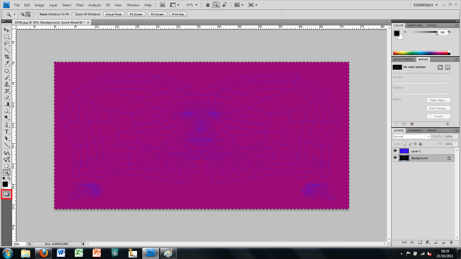
Task: Pick the Zoom tool in the toolbar
Action: point(6,172)
